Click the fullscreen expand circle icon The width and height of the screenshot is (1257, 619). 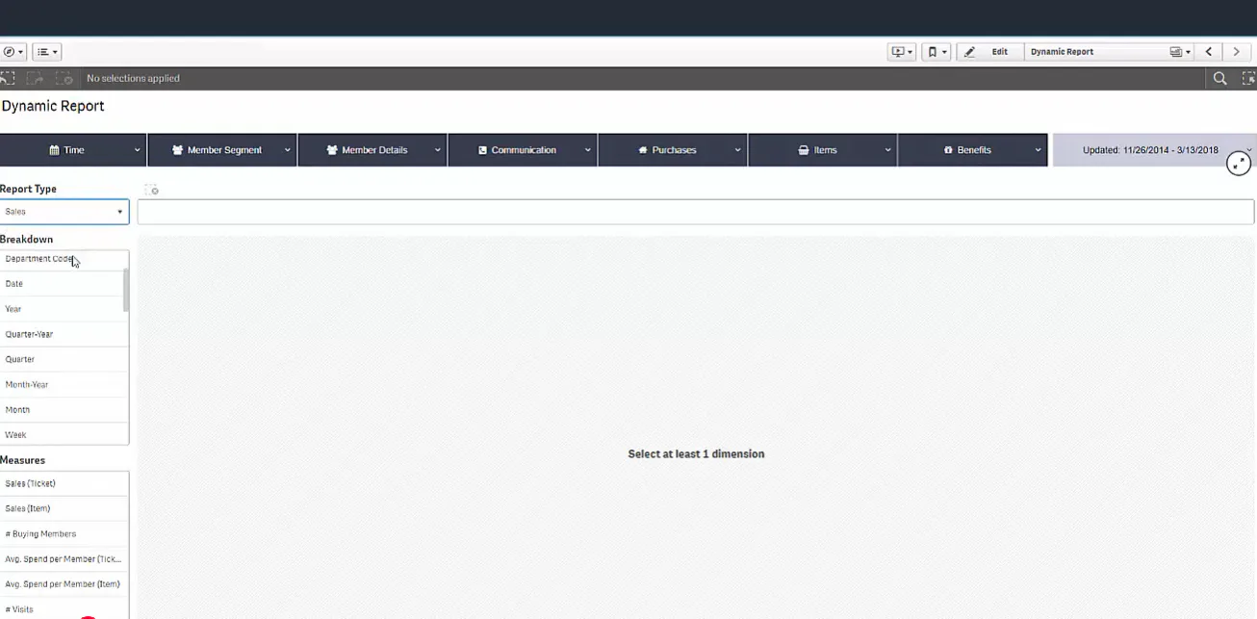(x=1239, y=164)
